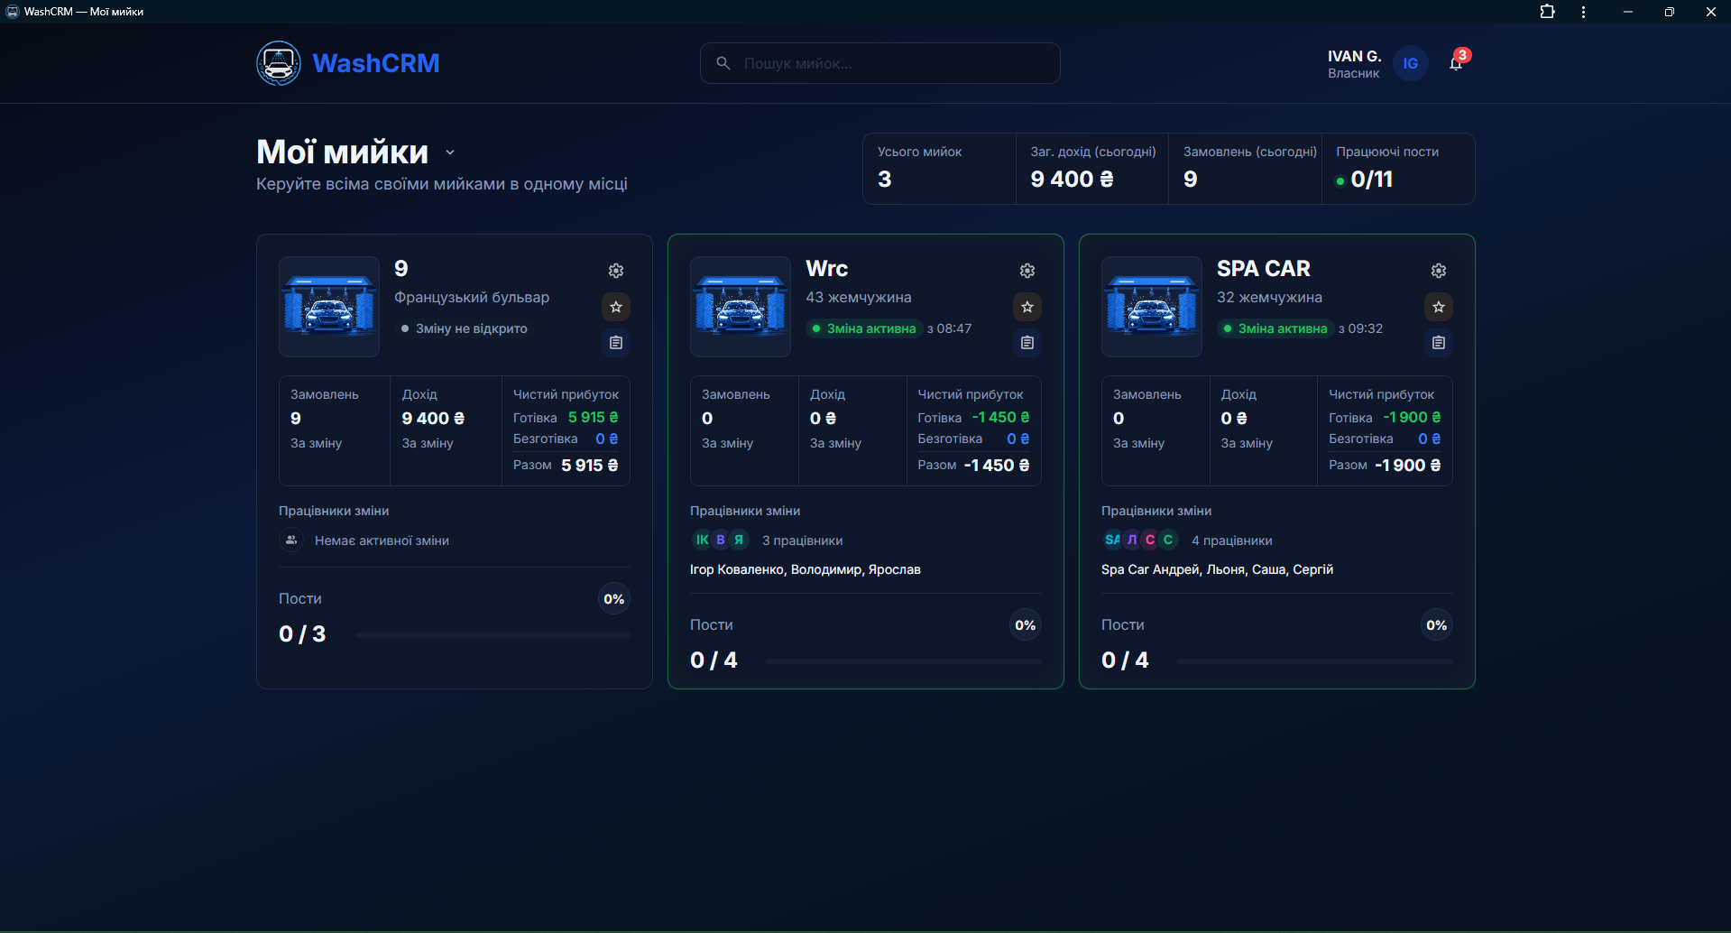This screenshot has height=933, width=1731.
Task: Click the 4 працівники label
Action: [1232, 540]
